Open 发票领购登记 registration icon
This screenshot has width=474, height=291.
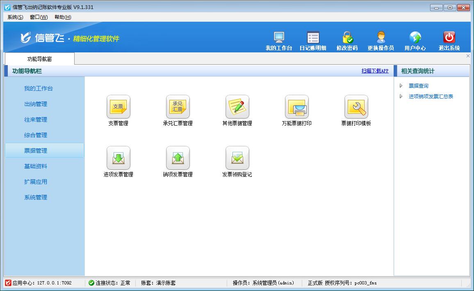pos(237,158)
